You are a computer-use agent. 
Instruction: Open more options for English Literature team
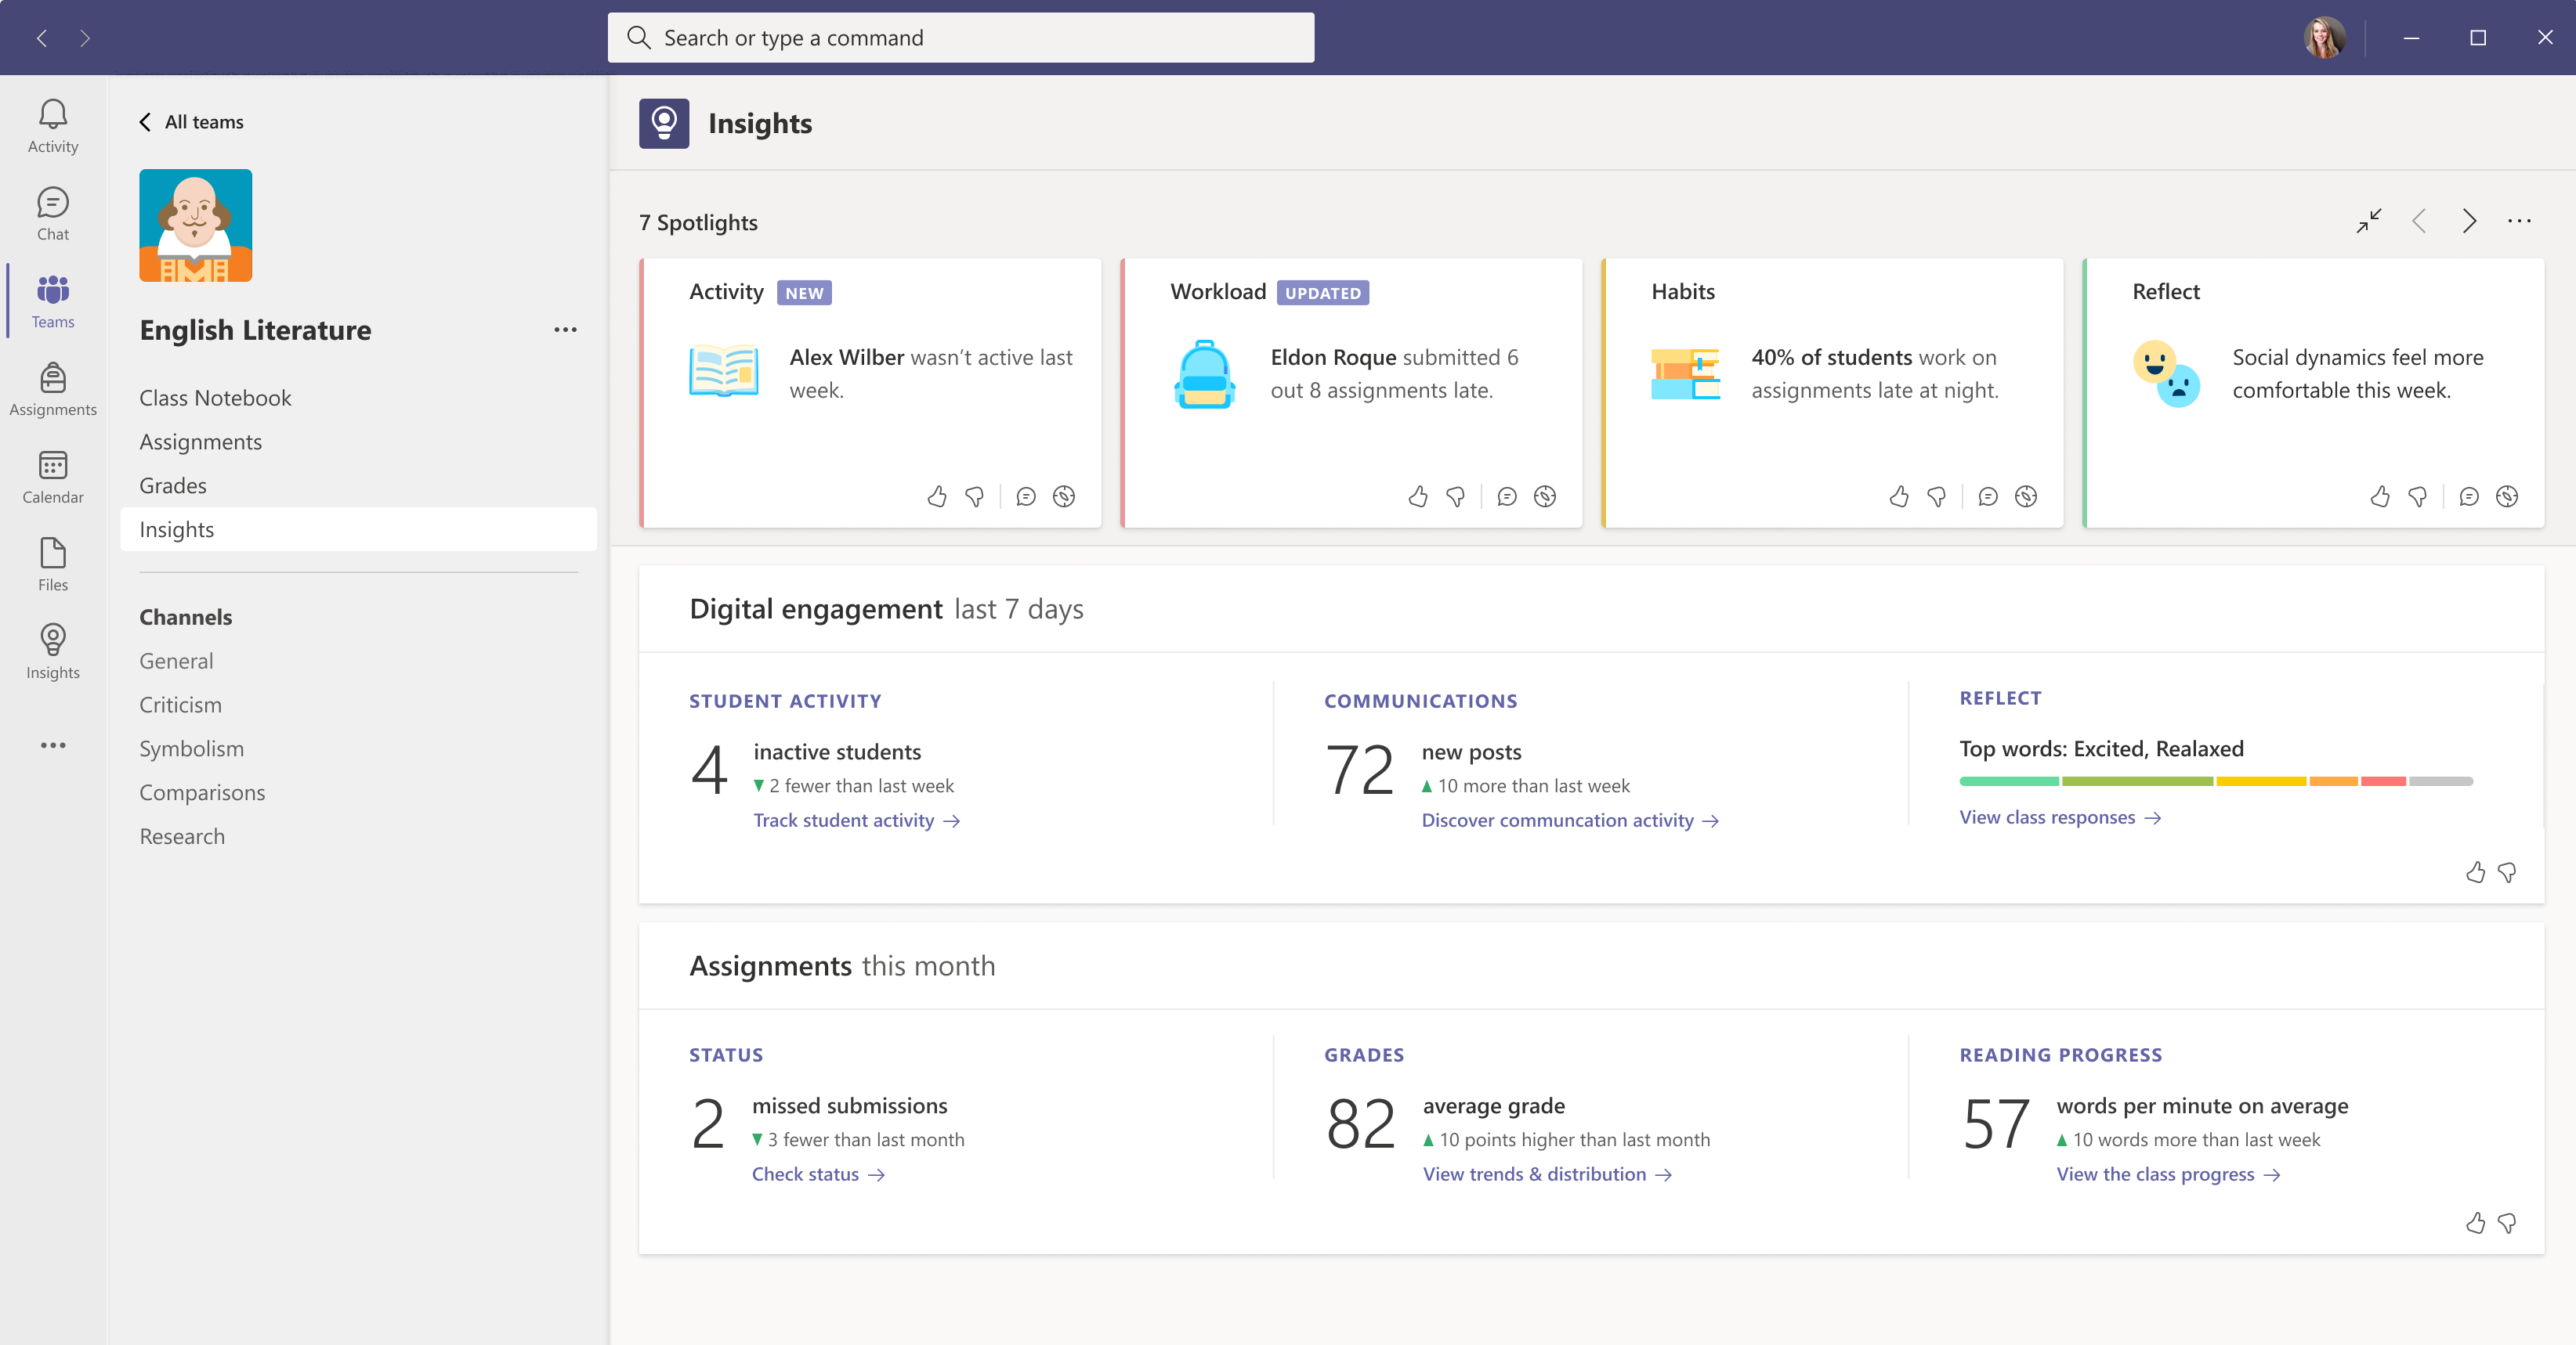click(x=566, y=330)
